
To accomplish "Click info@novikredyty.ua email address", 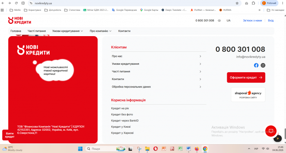I will point(251,57).
